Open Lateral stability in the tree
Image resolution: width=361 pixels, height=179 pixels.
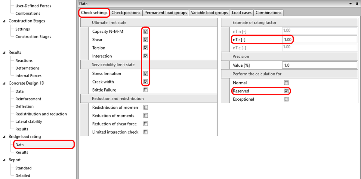(x=29, y=122)
